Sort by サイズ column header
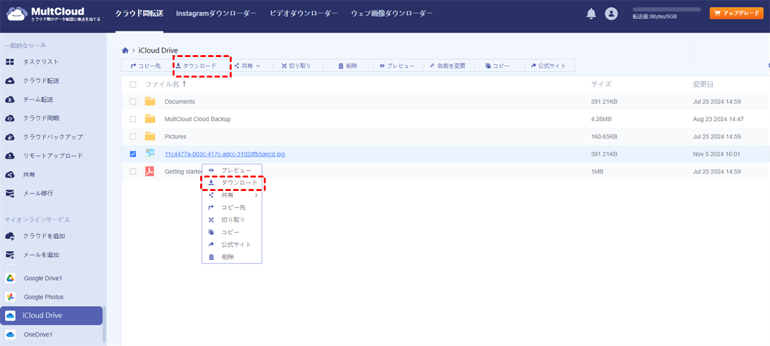The width and height of the screenshot is (770, 346). pyautogui.click(x=601, y=85)
